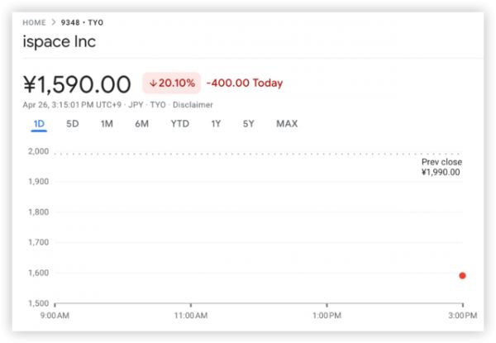This screenshot has width=496, height=343.
Task: Select the 5Y range tab
Action: coord(248,124)
